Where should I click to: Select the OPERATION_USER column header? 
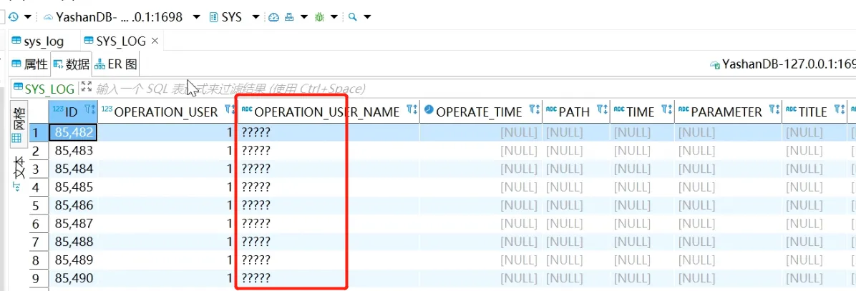point(166,112)
